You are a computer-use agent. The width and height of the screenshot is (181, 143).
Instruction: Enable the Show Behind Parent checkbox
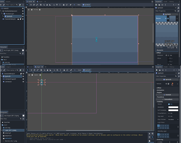[x=169, y=113]
